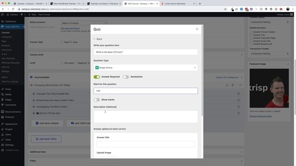The height and width of the screenshot is (166, 296).
Task: Enable the Randomize switch
Action: [126, 77]
